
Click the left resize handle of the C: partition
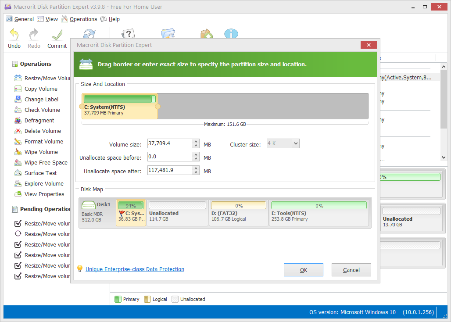pos(82,107)
